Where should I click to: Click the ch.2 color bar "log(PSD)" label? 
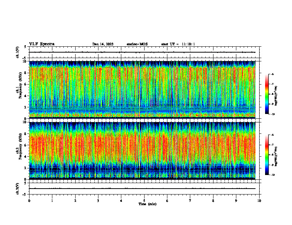(277, 156)
